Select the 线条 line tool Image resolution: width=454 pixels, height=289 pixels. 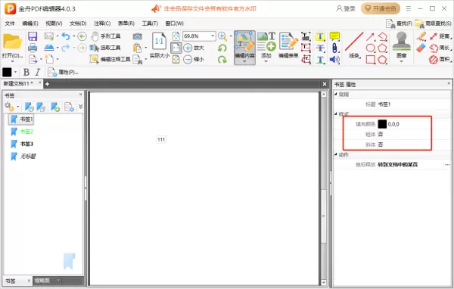(354, 45)
